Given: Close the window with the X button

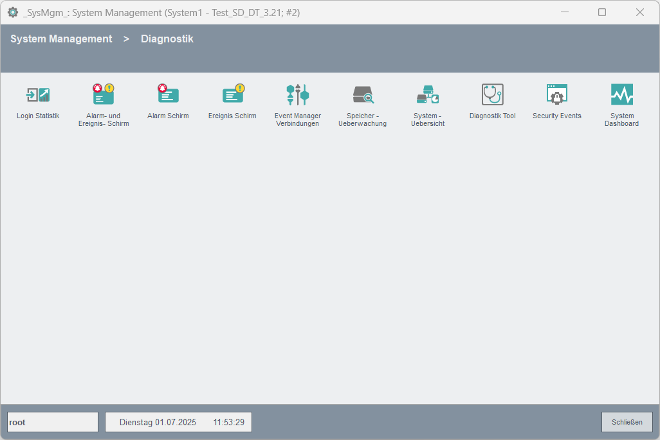Looking at the screenshot, I should coord(640,12).
